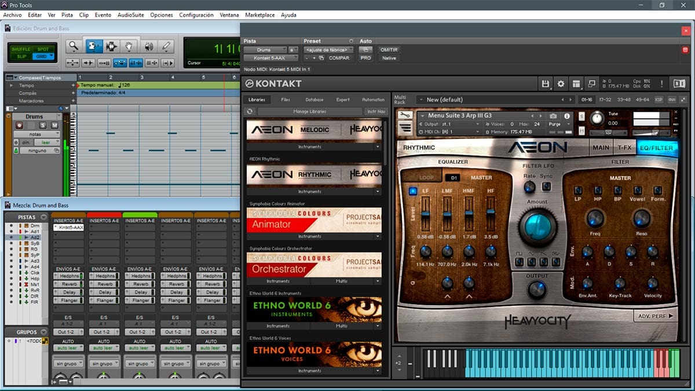Viewport: 695px width, 391px height.
Task: Click record enable on Drums track
Action: pyautogui.click(x=20, y=125)
